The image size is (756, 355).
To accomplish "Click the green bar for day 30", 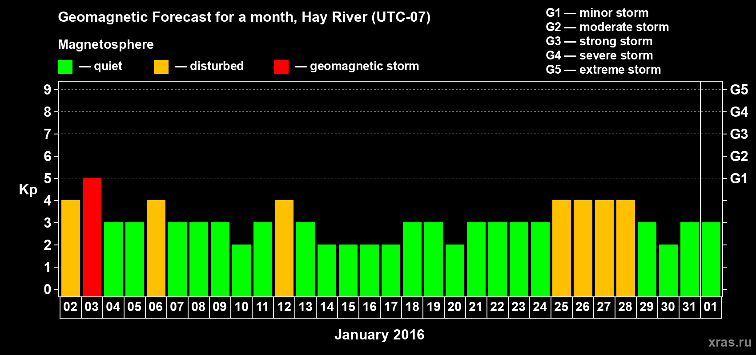I will 668,271.
